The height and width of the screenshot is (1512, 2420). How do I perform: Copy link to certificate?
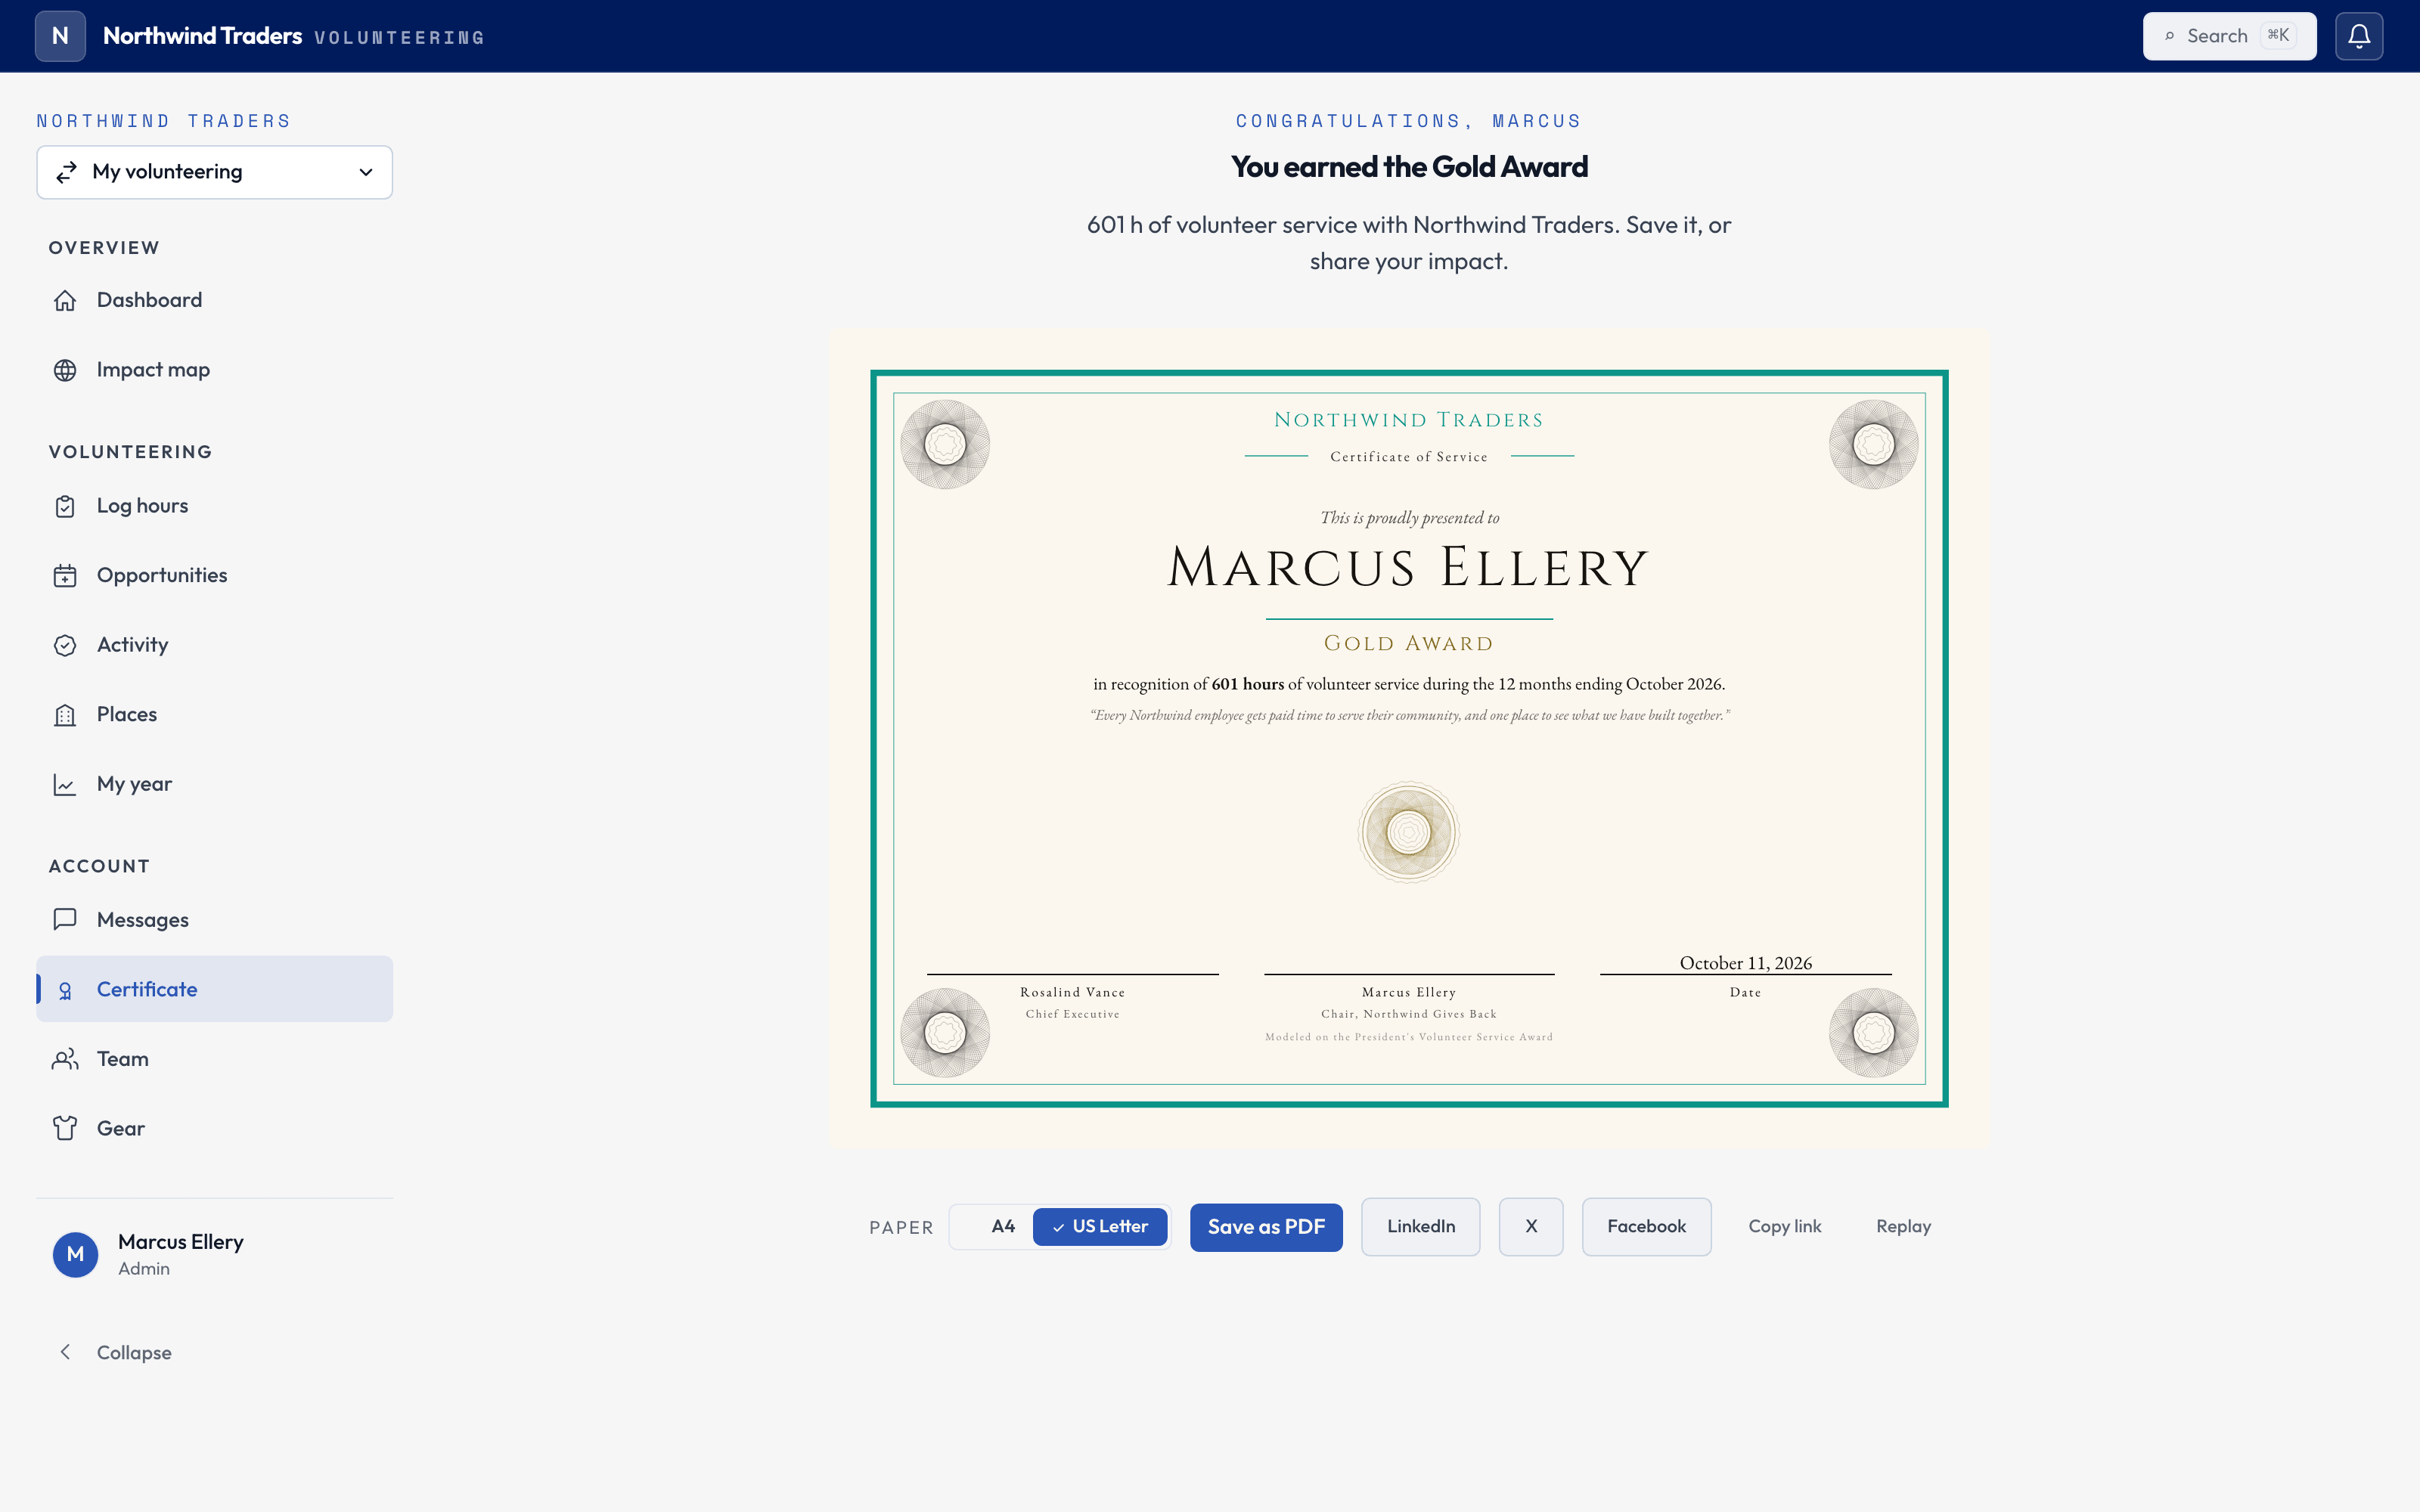1785,1227
